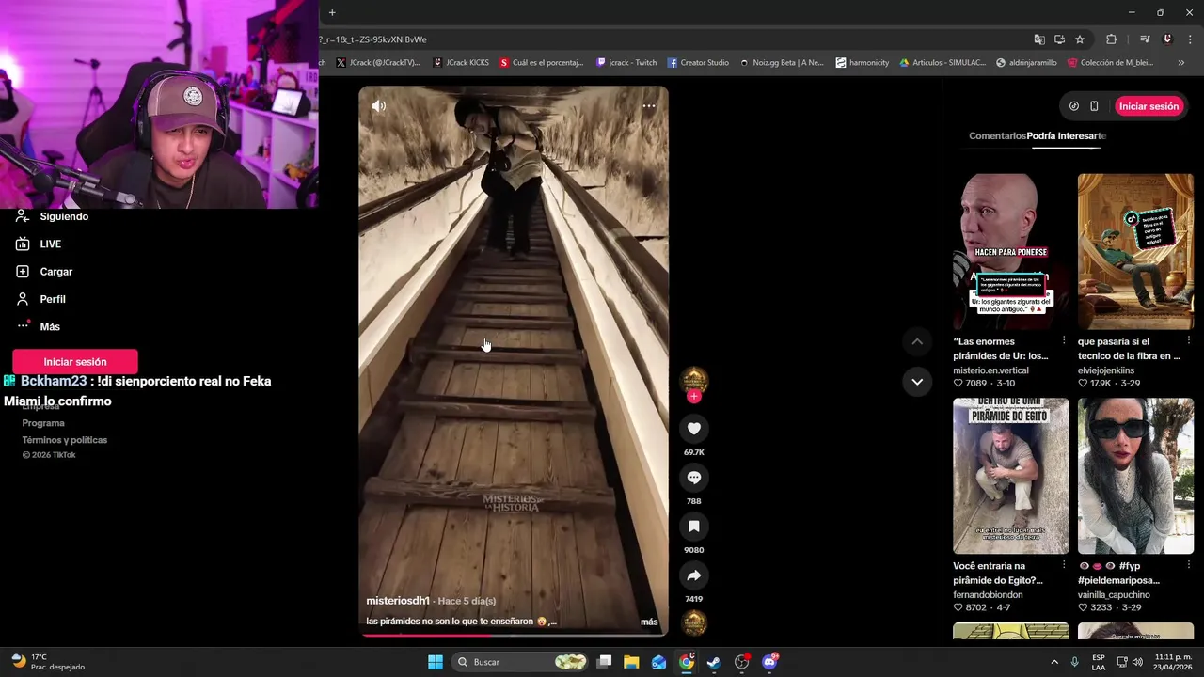Image resolution: width=1204 pixels, height=677 pixels.
Task: Share the video with the arrow icon
Action: point(694,575)
